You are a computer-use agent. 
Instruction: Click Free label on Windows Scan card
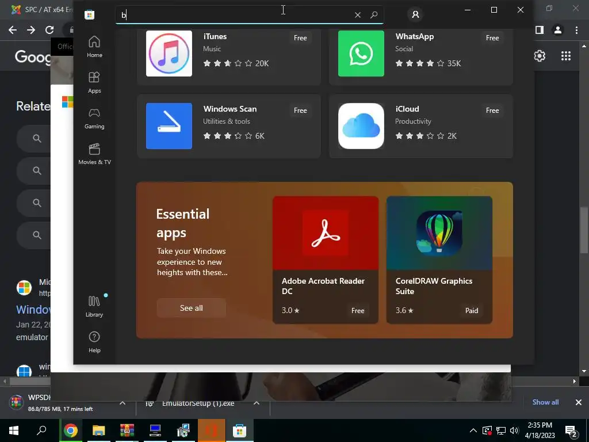click(x=300, y=110)
